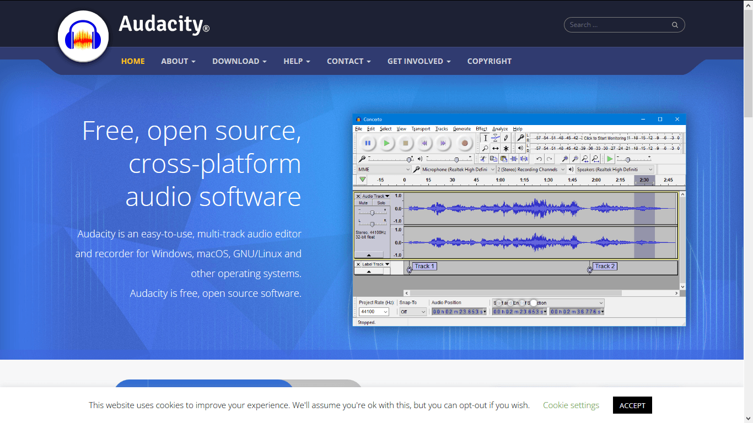Open the MME audio host dropdown
Image resolution: width=753 pixels, height=423 pixels.
click(x=384, y=170)
